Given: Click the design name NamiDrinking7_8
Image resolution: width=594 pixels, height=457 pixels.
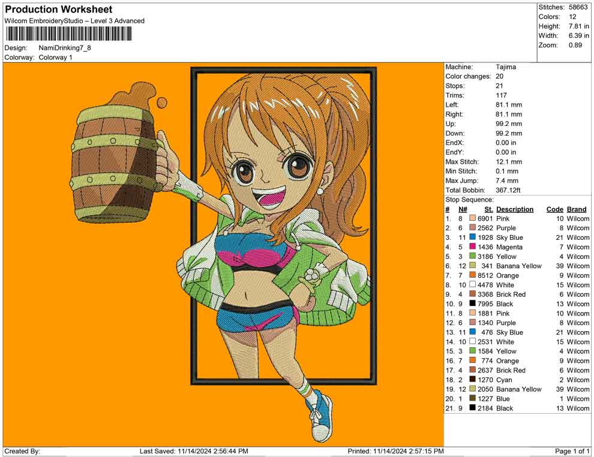Looking at the screenshot, I should pos(65,48).
